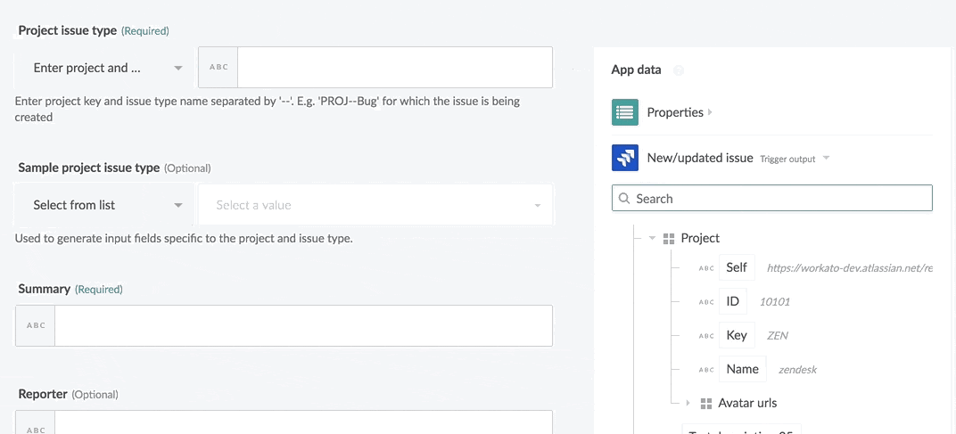This screenshot has width=956, height=434.
Task: Expand the Properties section arrow
Action: pyautogui.click(x=710, y=112)
